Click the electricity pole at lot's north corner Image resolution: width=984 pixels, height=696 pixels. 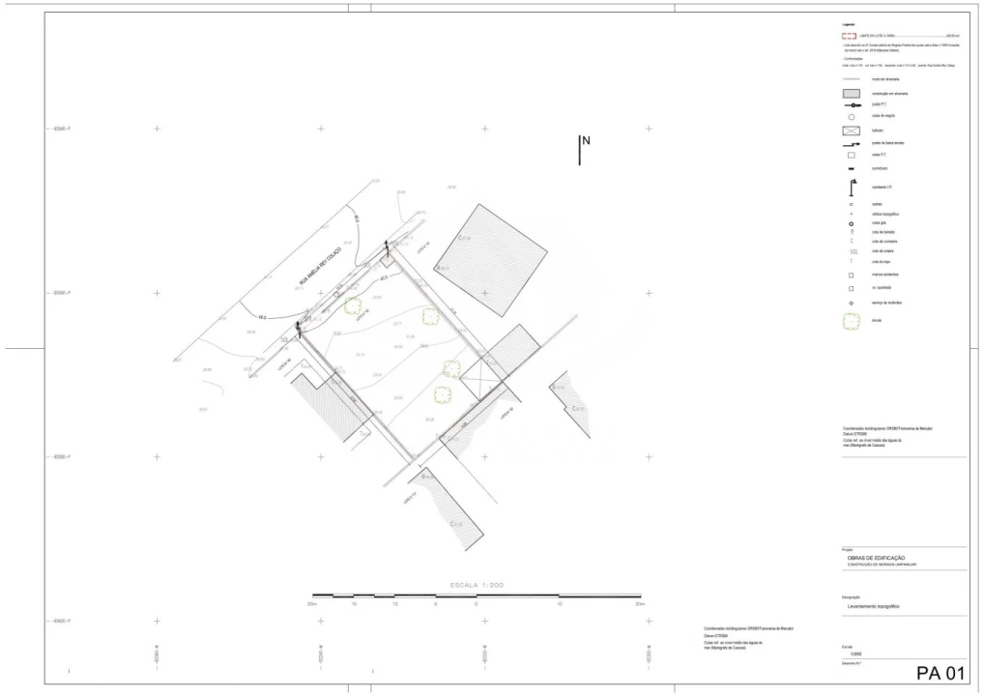pyautogui.click(x=386, y=248)
